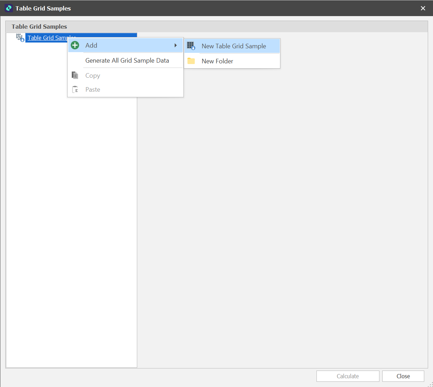Click the Copy icon in context menu
The height and width of the screenshot is (387, 433).
(x=75, y=75)
